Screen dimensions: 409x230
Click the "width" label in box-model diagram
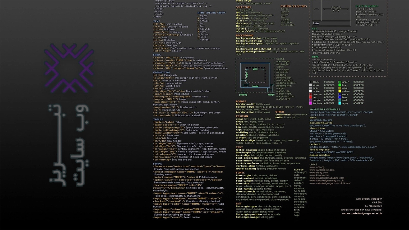point(255,69)
